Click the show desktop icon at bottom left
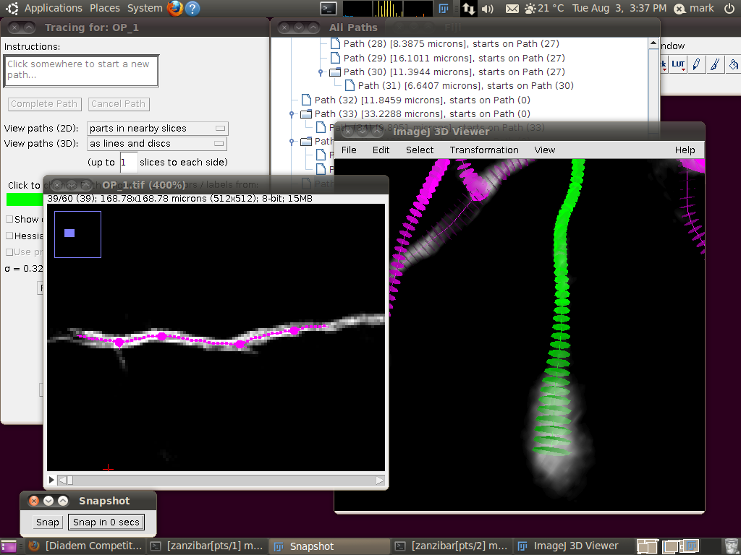The image size is (741, 555). 8,546
